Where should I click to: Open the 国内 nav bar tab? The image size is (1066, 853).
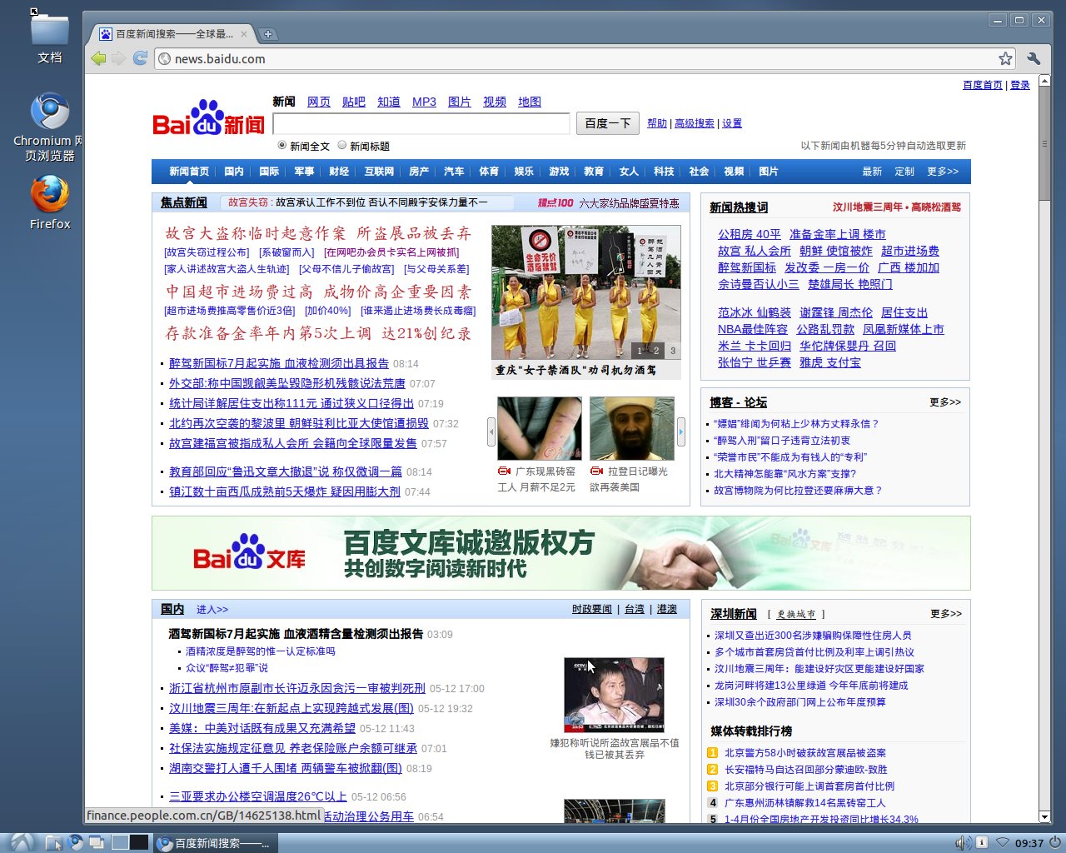coord(234,172)
